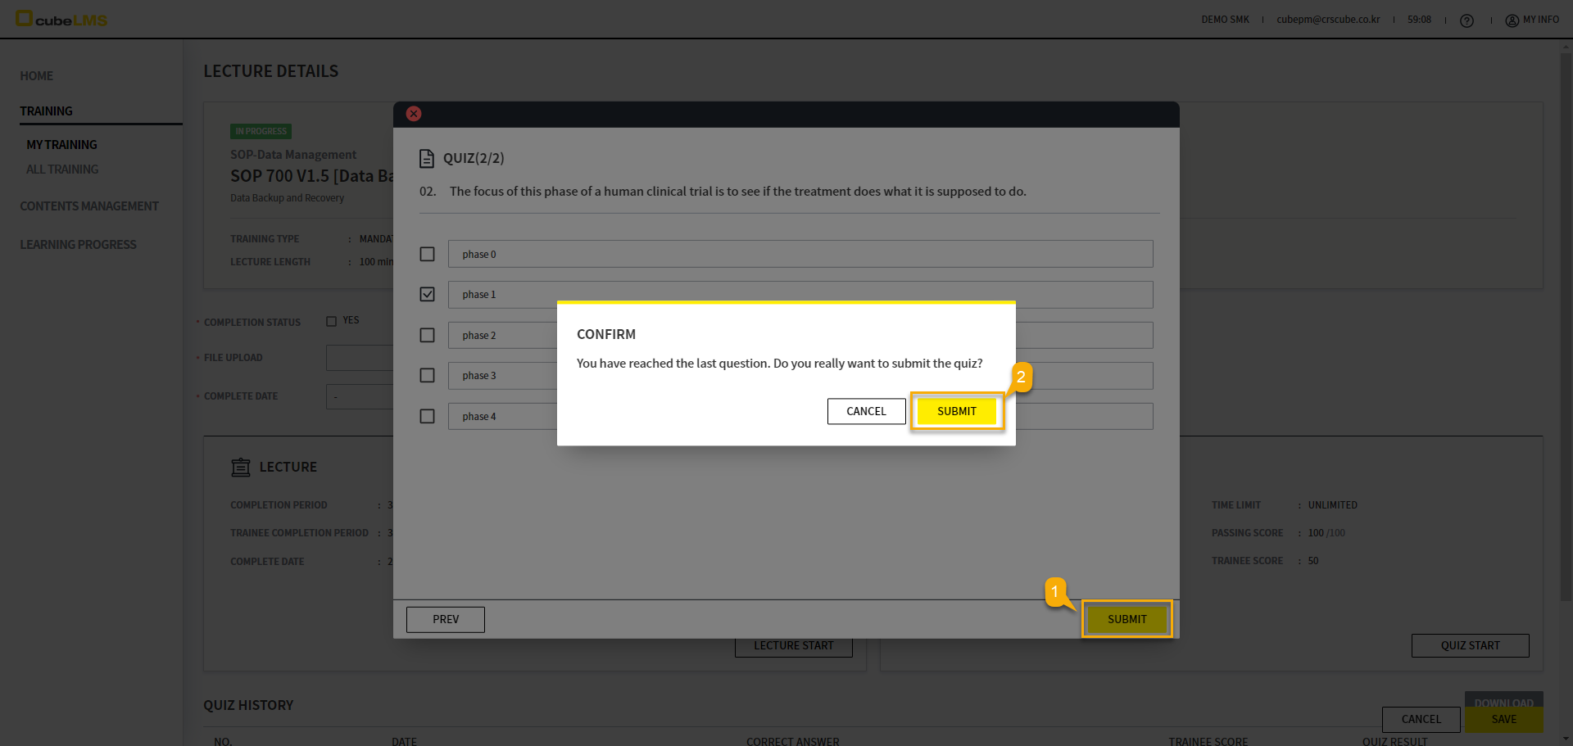Image resolution: width=1573 pixels, height=746 pixels.
Task: Confirm quiz submission with yellow SUBMIT button
Action: [956, 411]
